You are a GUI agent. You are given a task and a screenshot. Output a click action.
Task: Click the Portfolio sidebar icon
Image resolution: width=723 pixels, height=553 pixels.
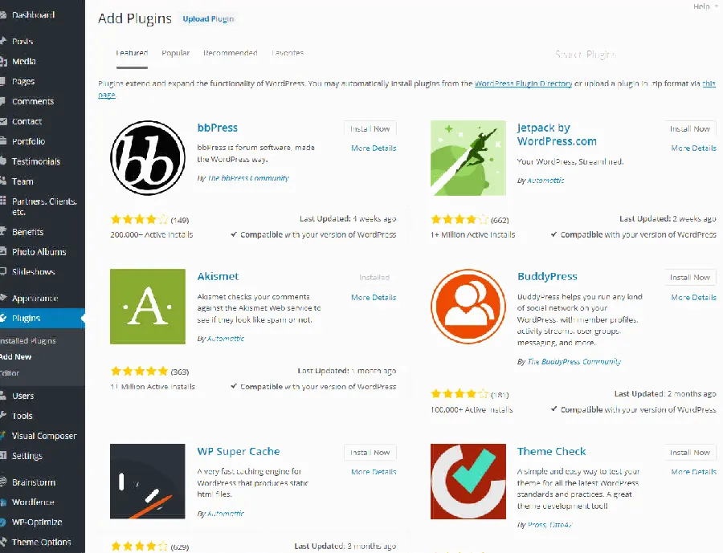2,141
